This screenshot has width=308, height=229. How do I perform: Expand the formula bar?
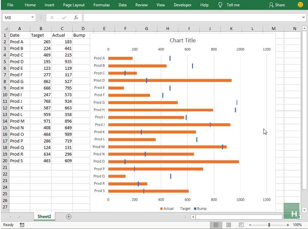[303, 17]
